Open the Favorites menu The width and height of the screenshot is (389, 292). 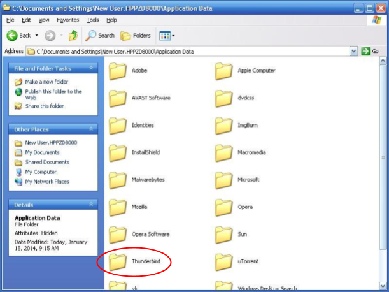(67, 20)
